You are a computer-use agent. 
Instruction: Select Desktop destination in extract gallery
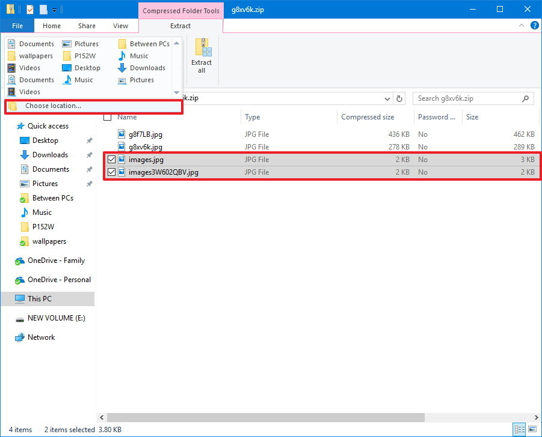tap(81, 68)
